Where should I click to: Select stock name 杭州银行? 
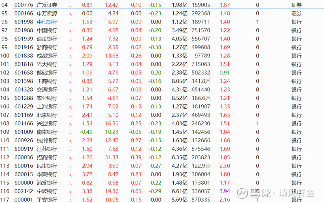pos(47,140)
